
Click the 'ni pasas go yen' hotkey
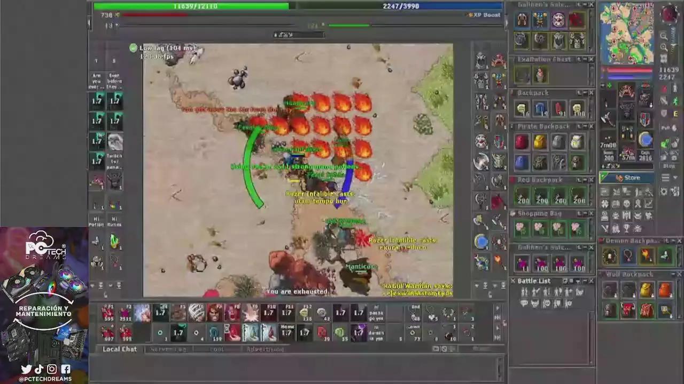(x=376, y=313)
